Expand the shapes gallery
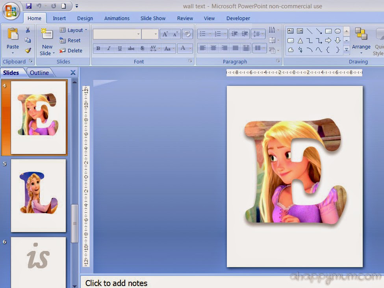The image size is (384, 288). pos(346,50)
